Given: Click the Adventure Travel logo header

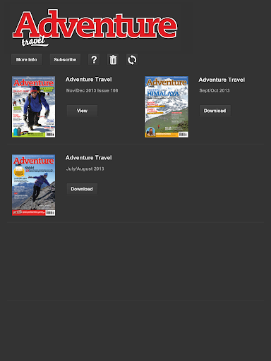Looking at the screenshot, I should (95, 27).
